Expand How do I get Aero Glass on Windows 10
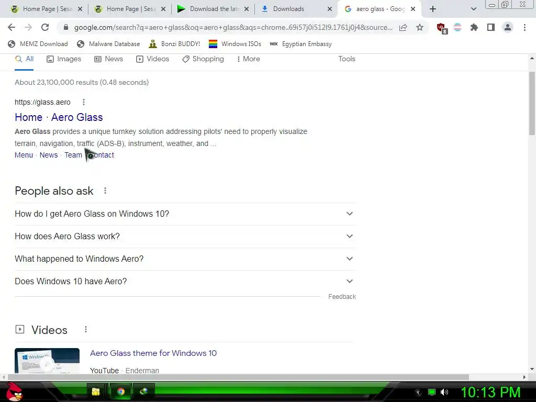This screenshot has width=536, height=402. (185, 214)
